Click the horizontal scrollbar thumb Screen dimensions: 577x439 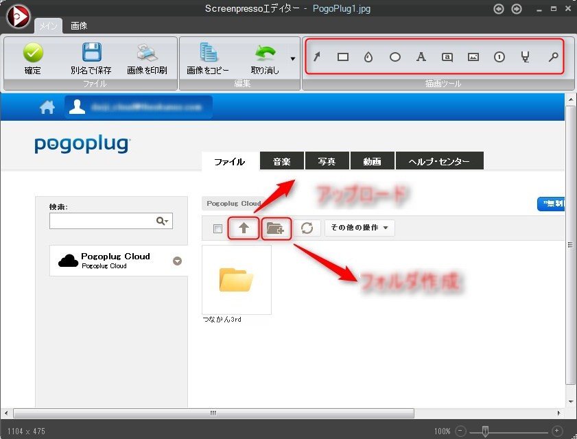(213, 413)
